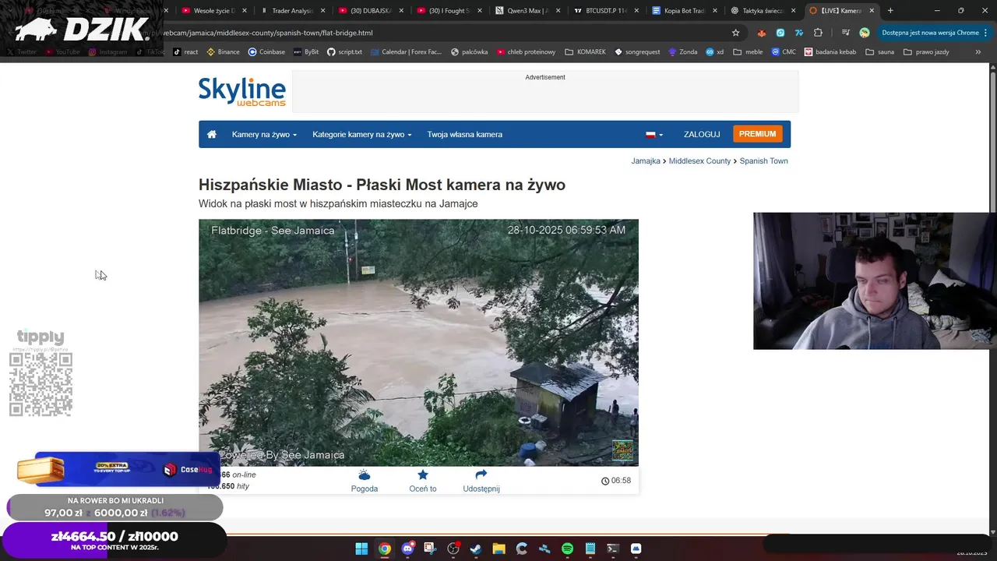Open Twoja własna kamera menu item

464,134
